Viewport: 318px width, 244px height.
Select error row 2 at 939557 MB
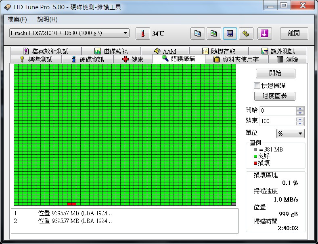125,221
